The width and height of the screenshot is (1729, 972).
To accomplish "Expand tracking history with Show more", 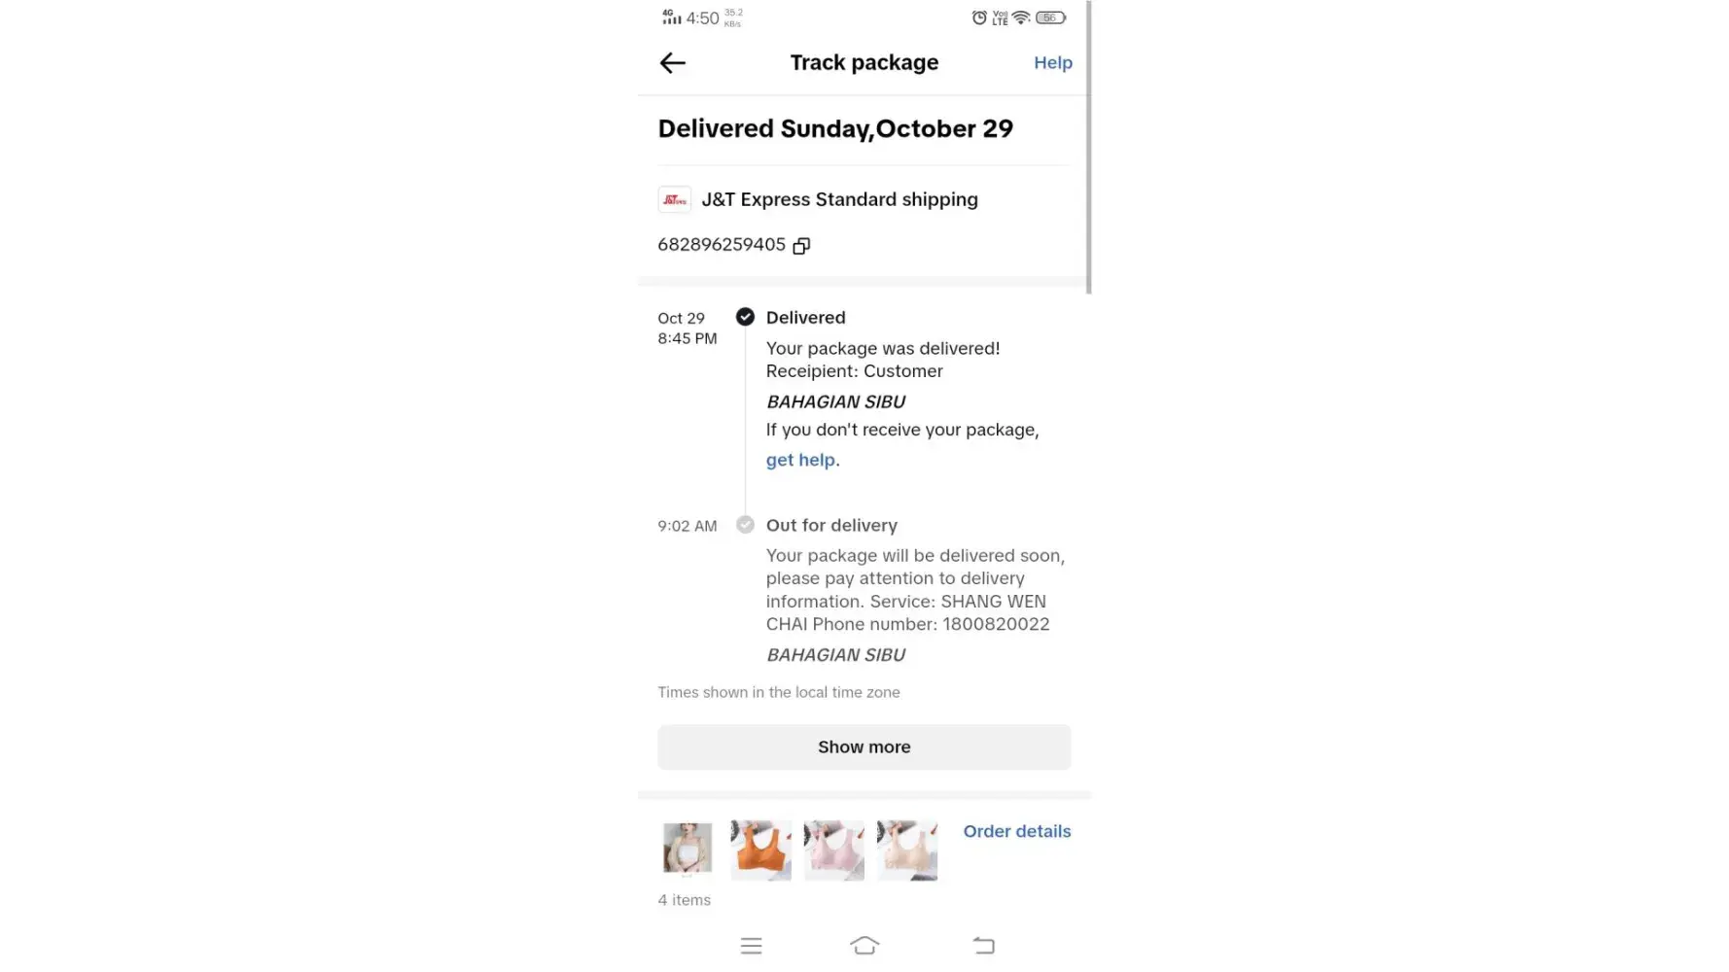I will tap(864, 746).
